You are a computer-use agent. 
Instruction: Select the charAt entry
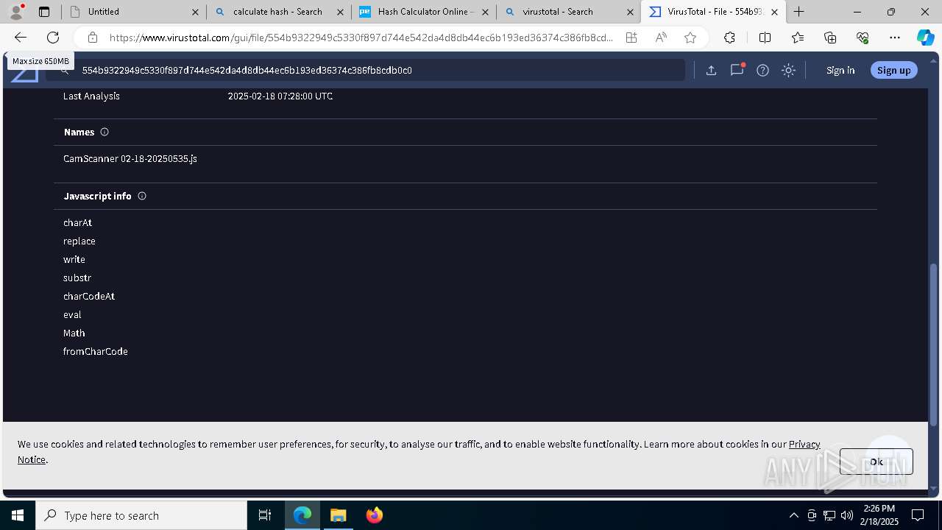(x=77, y=223)
